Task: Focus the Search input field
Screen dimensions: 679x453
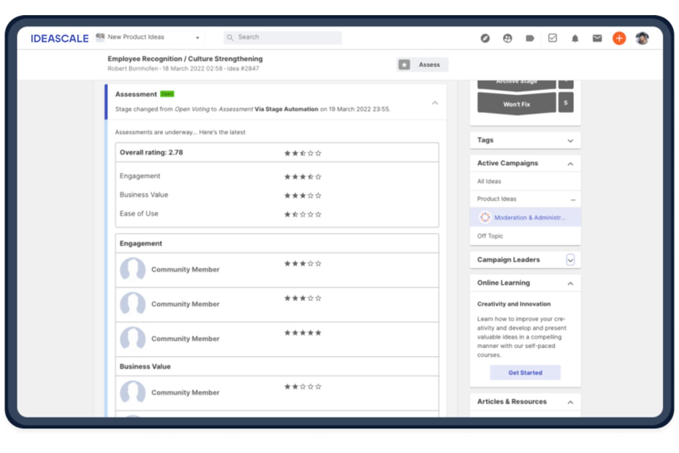Action: (x=283, y=38)
